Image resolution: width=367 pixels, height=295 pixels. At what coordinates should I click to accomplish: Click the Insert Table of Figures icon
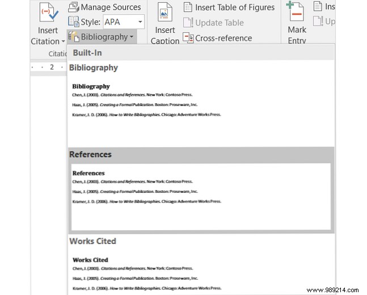[188, 7]
